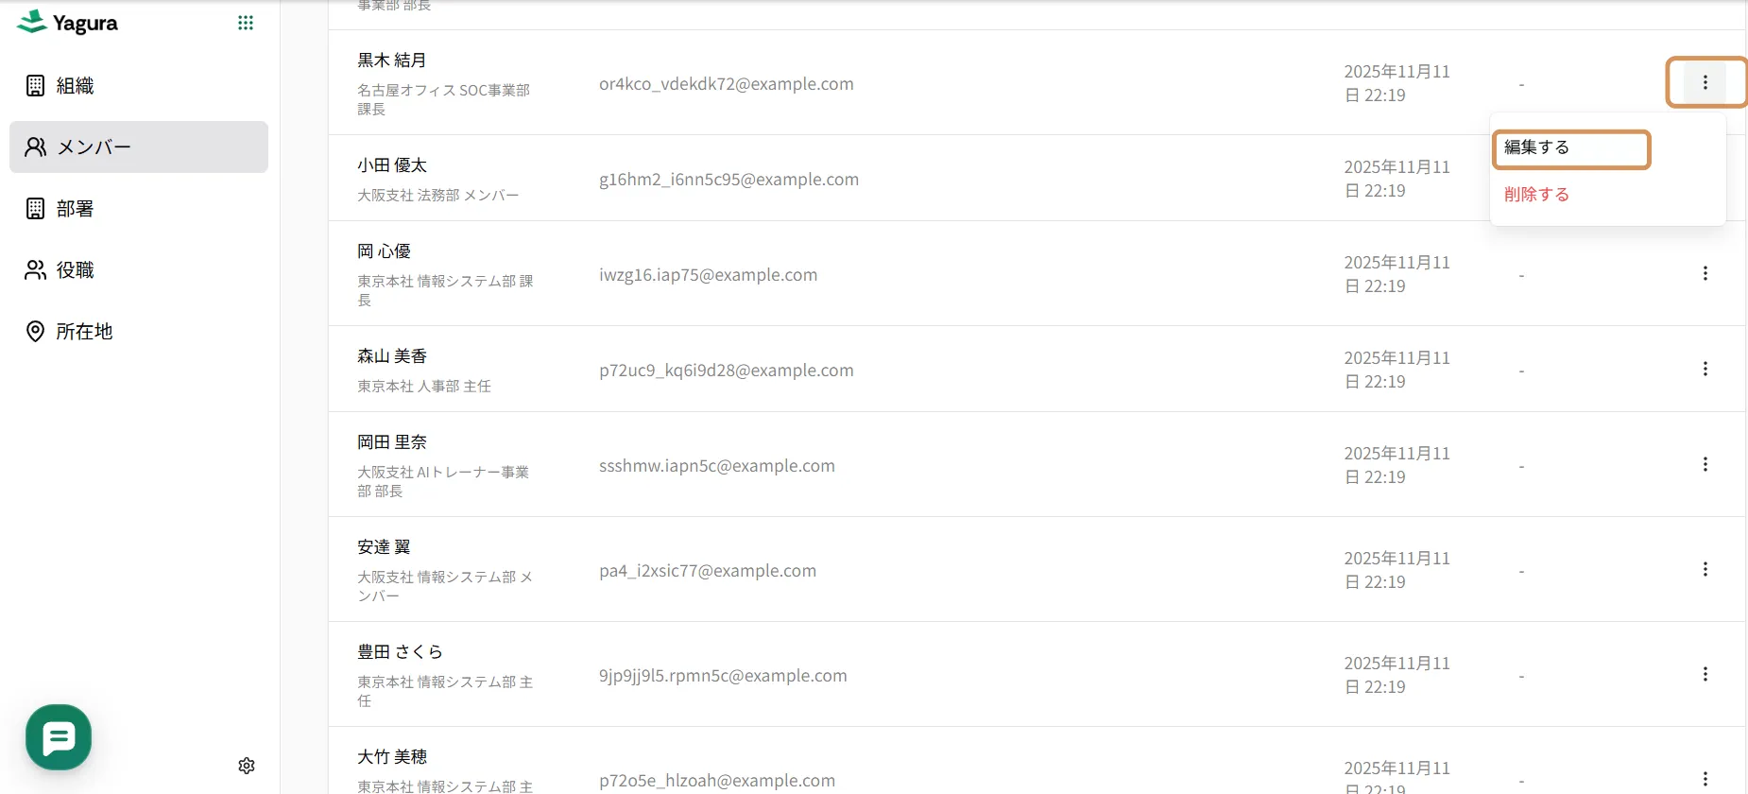This screenshot has height=794, width=1748.
Task: Open the options menu for 森山 美香
Action: pyautogui.click(x=1705, y=369)
